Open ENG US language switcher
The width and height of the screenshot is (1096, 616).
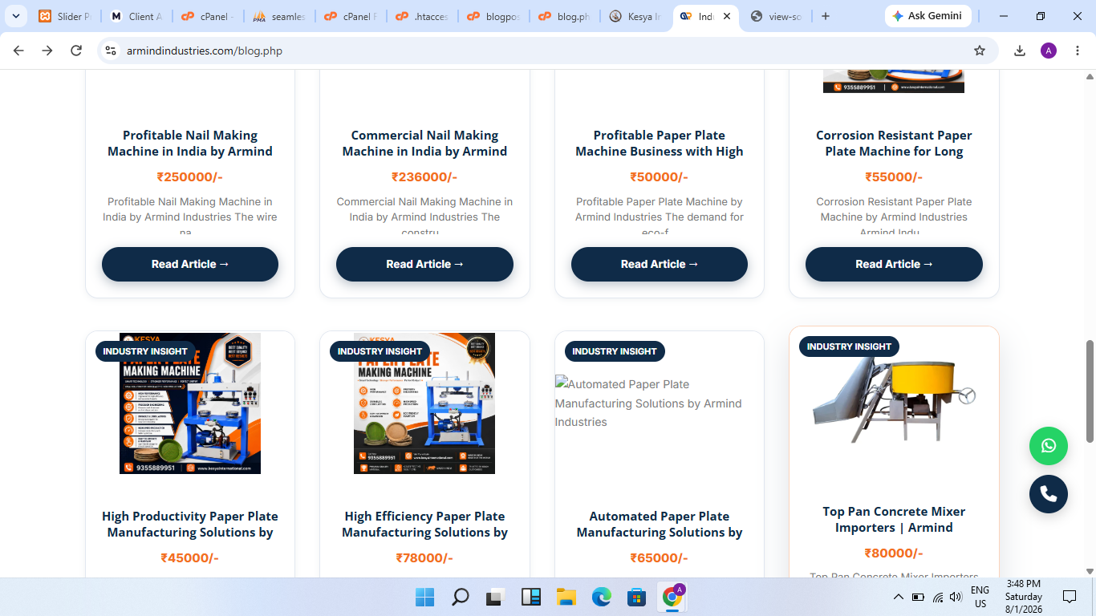pyautogui.click(x=980, y=597)
